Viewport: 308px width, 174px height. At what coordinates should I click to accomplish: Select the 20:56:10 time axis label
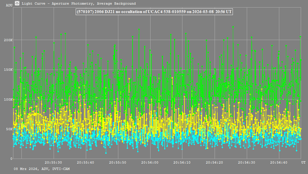tap(182, 163)
